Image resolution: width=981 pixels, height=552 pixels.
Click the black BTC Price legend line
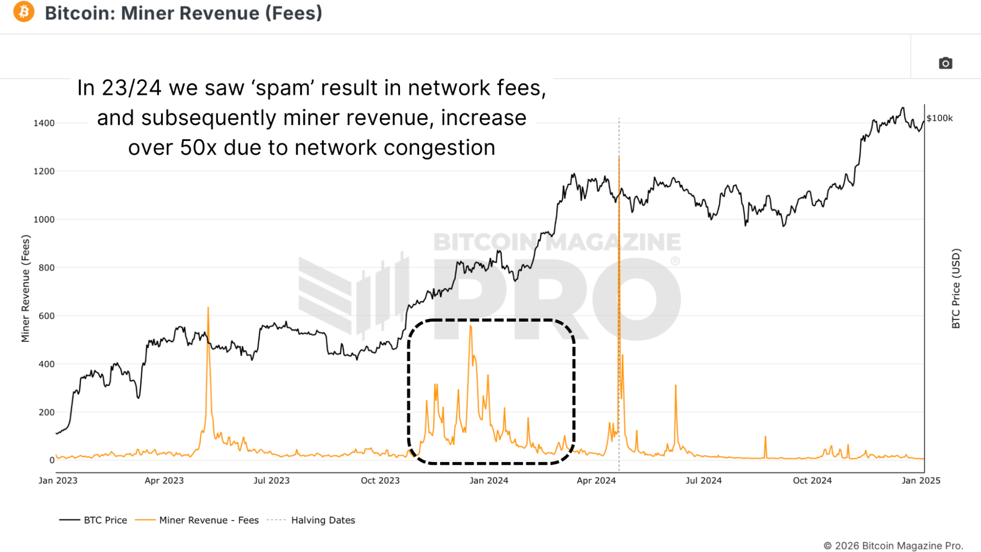(69, 520)
